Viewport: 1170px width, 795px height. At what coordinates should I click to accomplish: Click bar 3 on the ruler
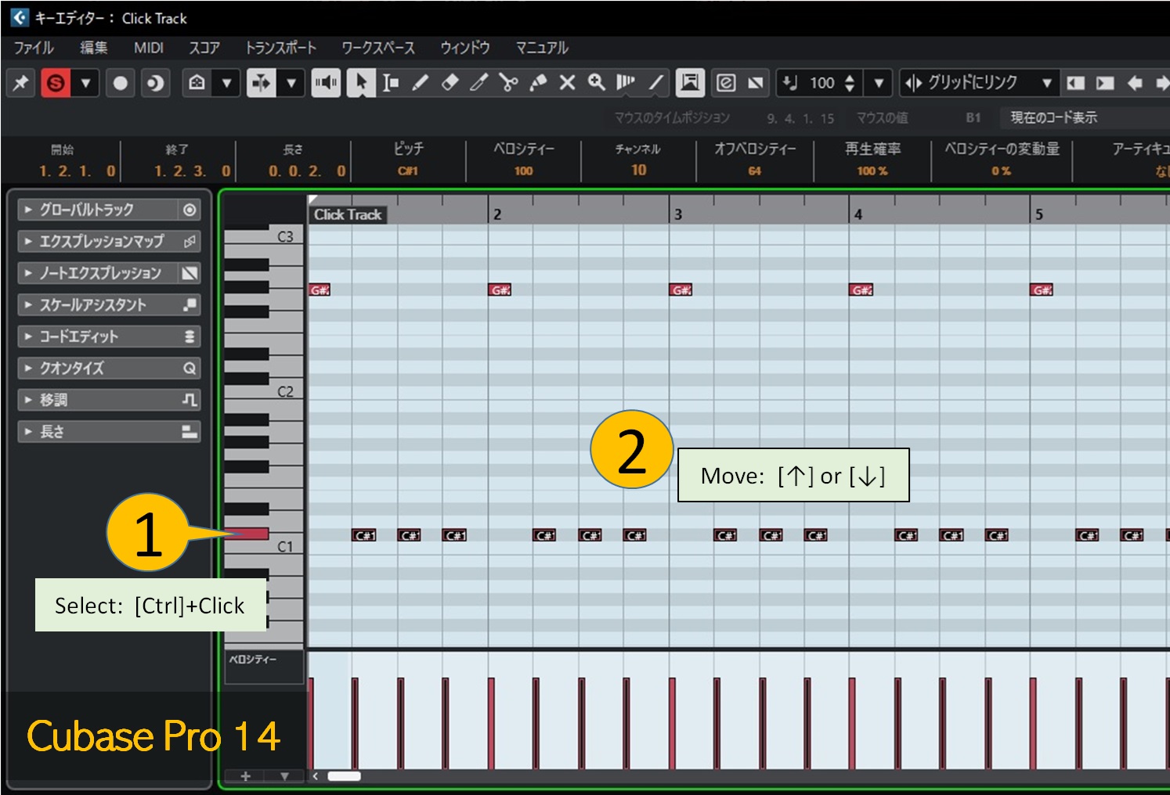coord(678,214)
